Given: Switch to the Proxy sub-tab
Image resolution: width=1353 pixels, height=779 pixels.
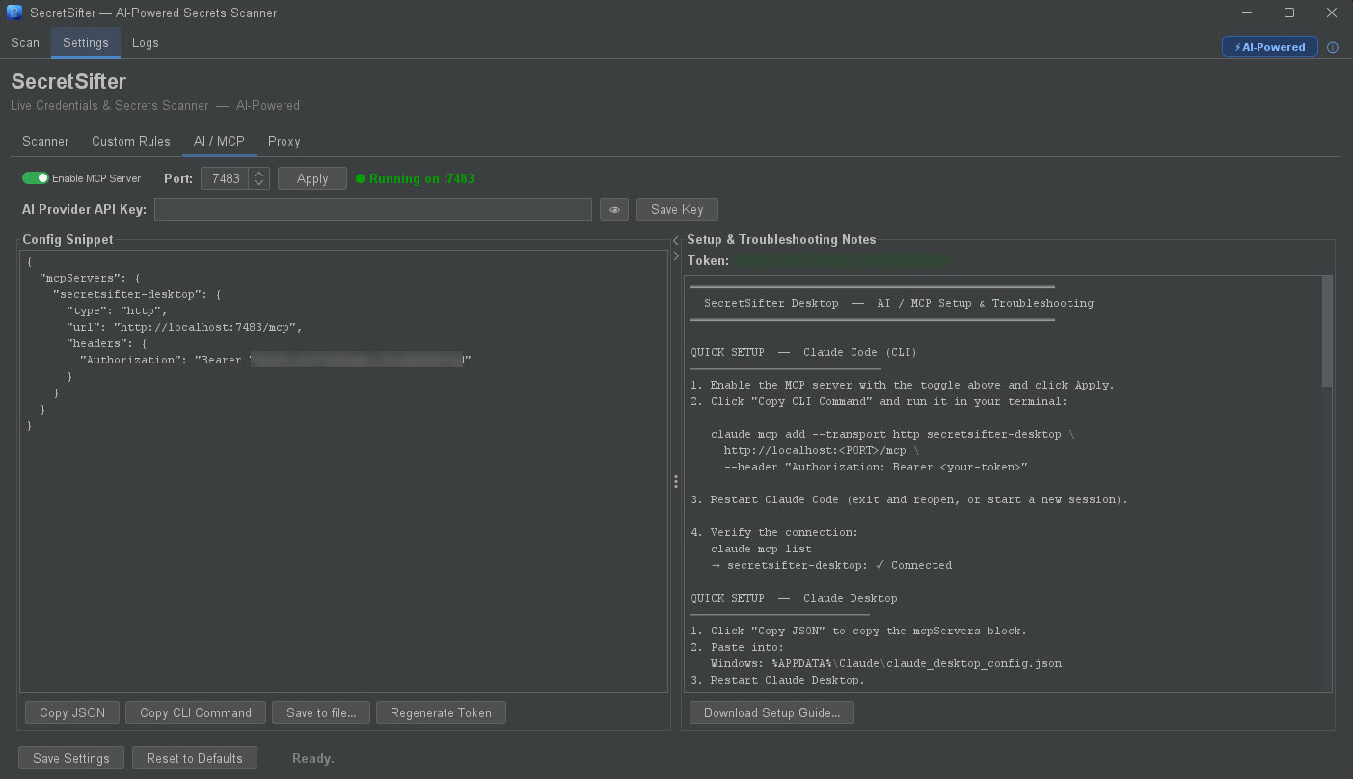Looking at the screenshot, I should point(284,141).
